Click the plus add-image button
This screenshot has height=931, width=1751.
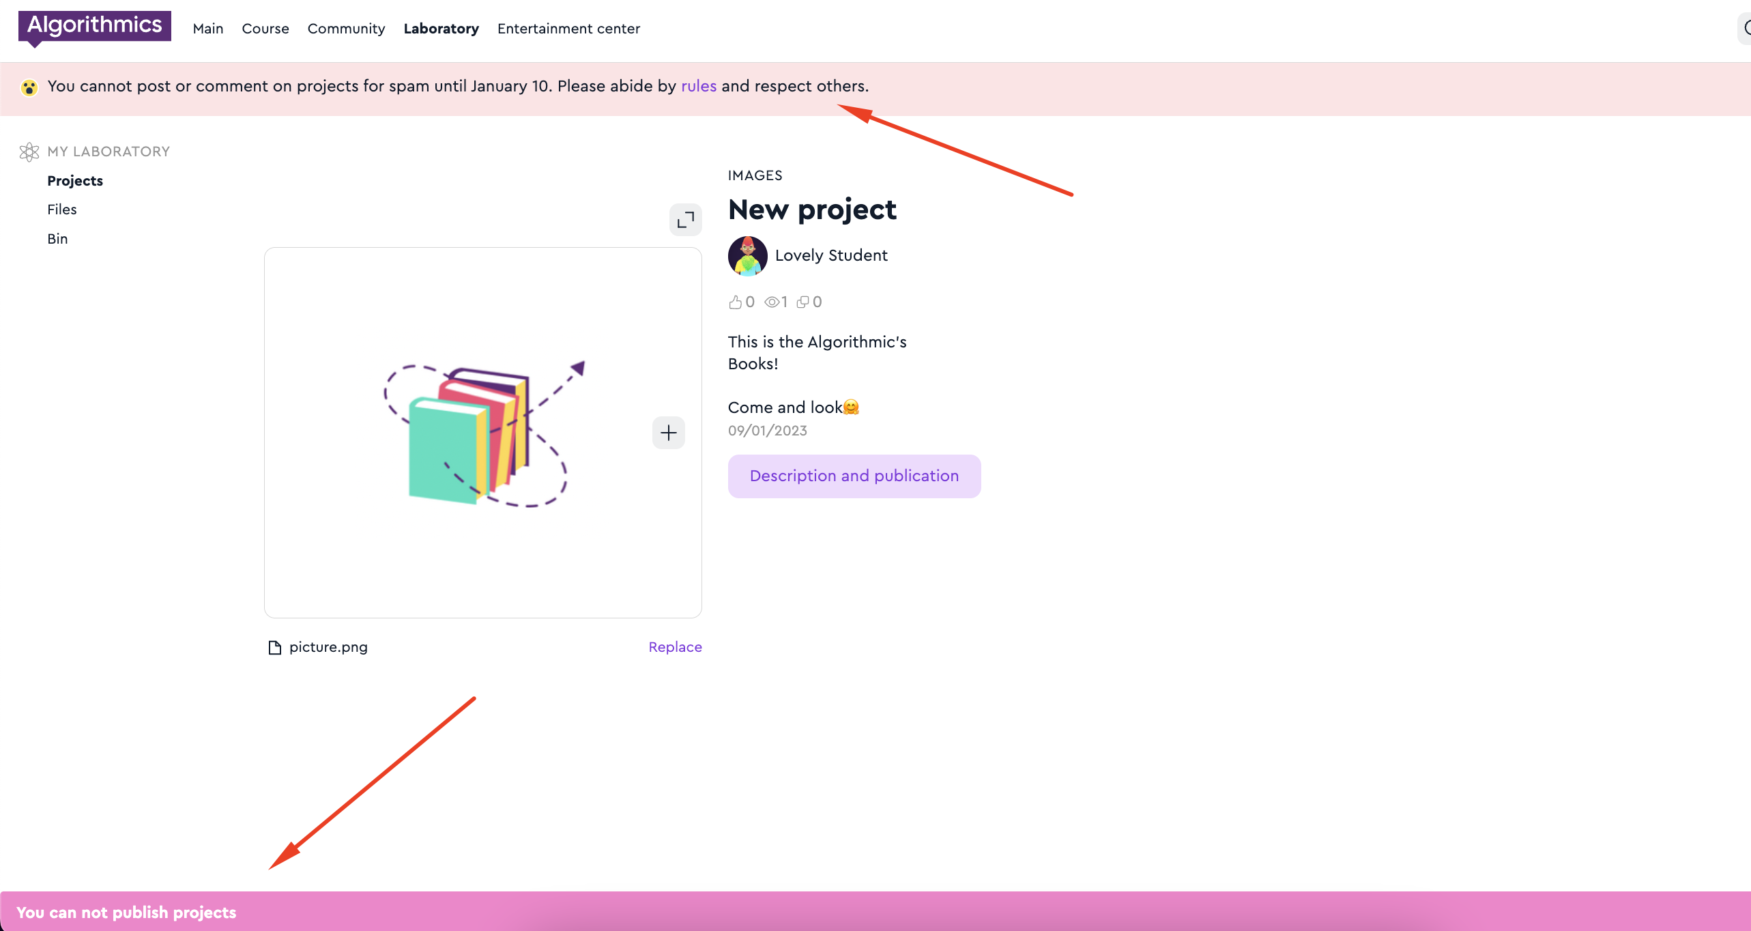(x=668, y=433)
